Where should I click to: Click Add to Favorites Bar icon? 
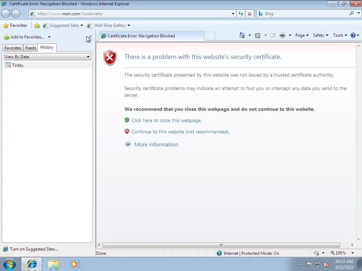pos(37,25)
